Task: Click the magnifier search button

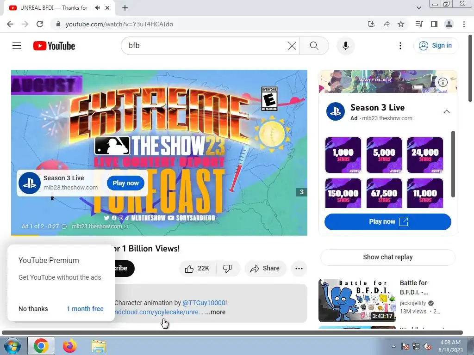Action: (x=314, y=46)
